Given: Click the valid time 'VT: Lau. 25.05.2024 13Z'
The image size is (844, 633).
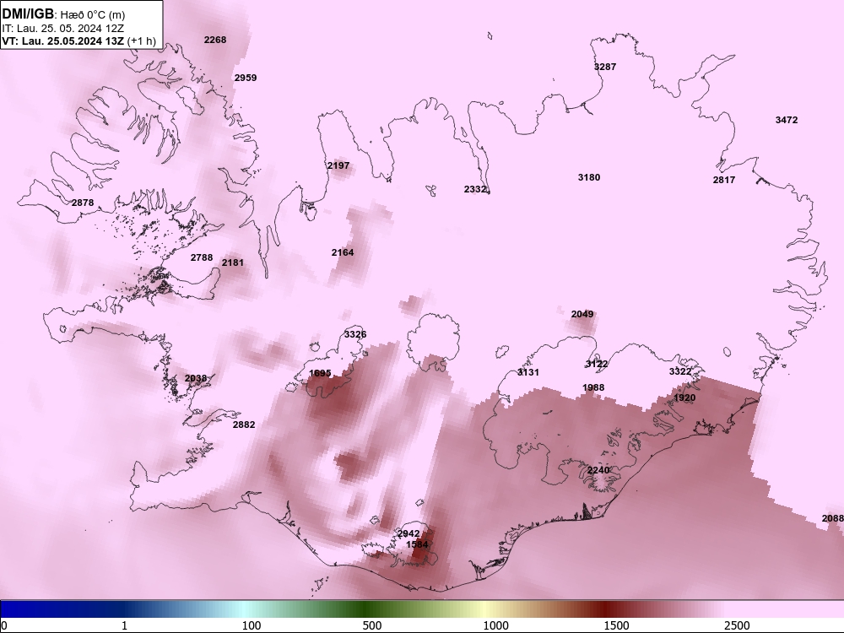Looking at the screenshot, I should [x=63, y=41].
